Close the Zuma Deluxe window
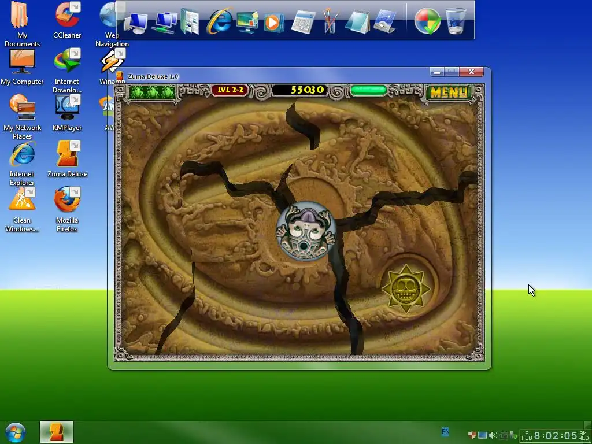The image size is (592, 444). click(x=471, y=72)
